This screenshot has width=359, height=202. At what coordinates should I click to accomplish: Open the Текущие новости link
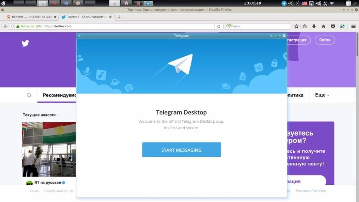pos(40,115)
